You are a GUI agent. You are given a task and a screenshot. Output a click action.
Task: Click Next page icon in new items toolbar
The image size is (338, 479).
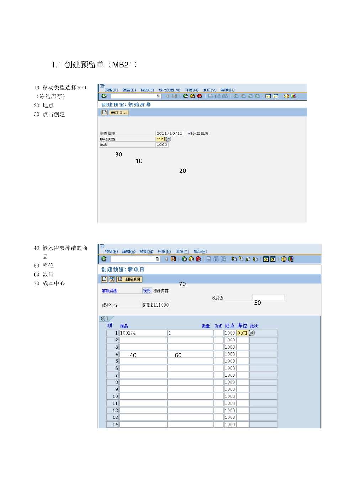click(248, 259)
